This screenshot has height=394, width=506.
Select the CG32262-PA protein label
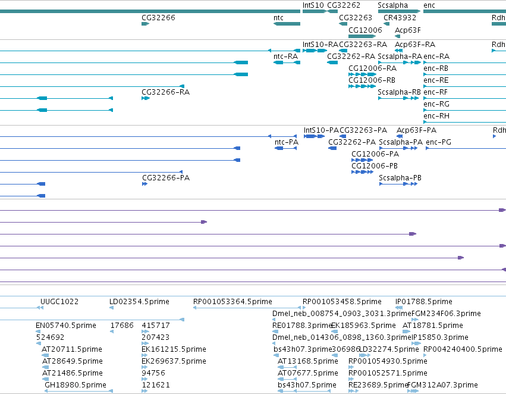[x=352, y=142]
